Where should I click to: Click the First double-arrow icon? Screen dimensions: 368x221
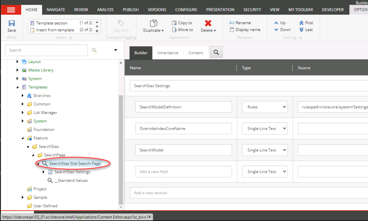click(302, 23)
